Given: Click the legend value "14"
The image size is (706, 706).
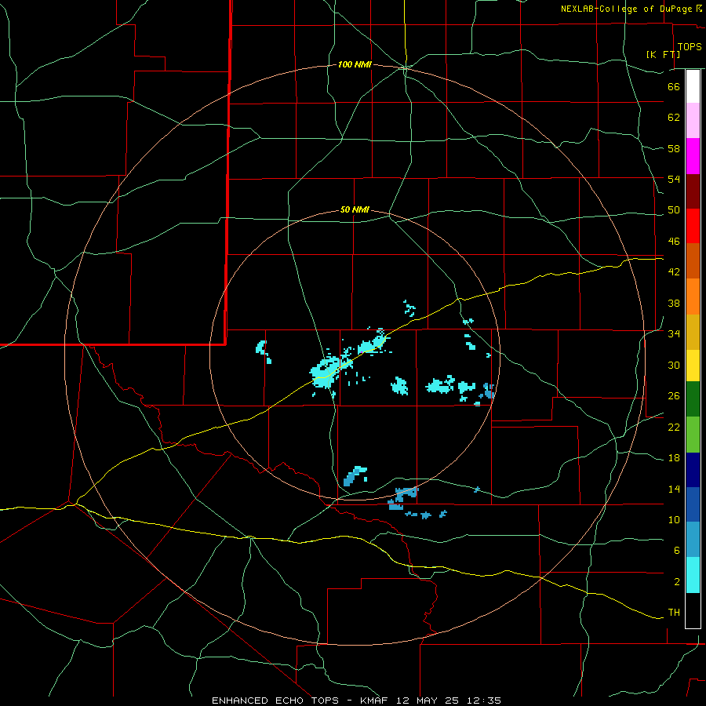Looking at the screenshot, I should coord(674,489).
